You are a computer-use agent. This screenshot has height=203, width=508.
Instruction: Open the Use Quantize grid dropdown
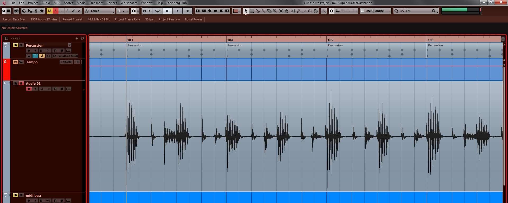click(389, 11)
